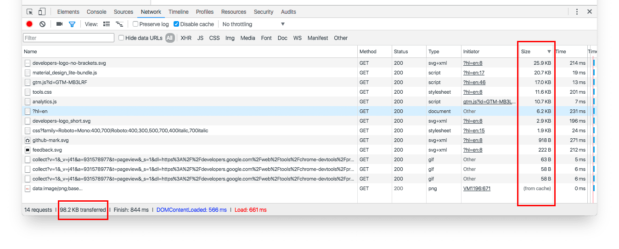Open the Timeline tab
Viewport: 619px width, 249px height.
(x=178, y=12)
